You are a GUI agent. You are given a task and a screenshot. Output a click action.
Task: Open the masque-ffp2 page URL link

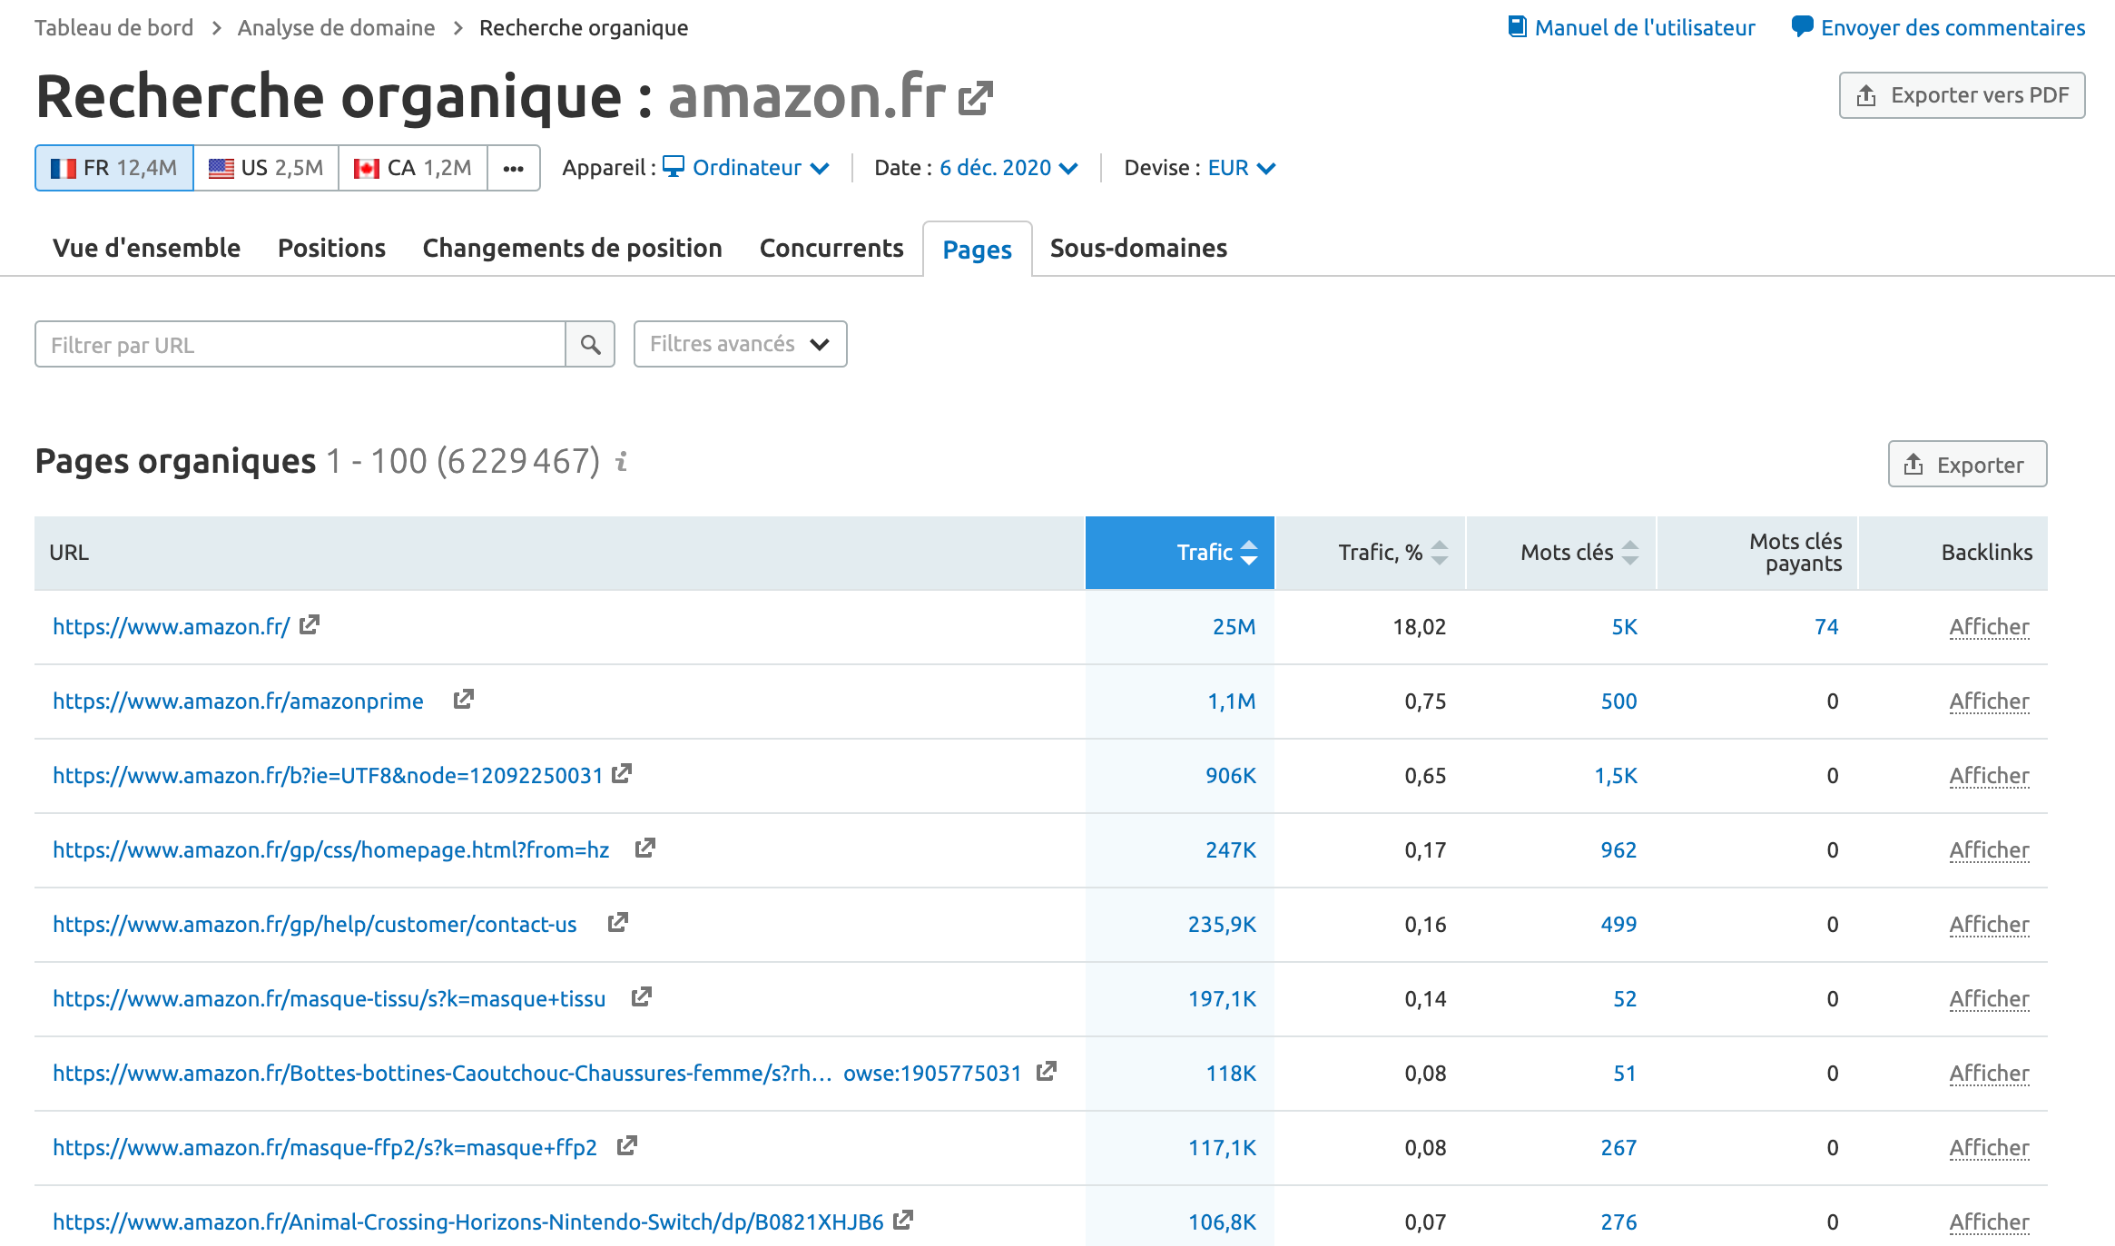tap(325, 1147)
